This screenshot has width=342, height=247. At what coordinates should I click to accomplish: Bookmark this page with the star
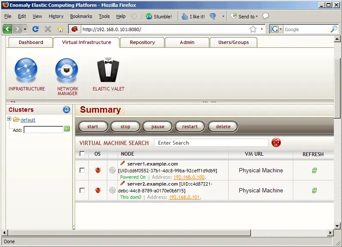tap(253, 29)
